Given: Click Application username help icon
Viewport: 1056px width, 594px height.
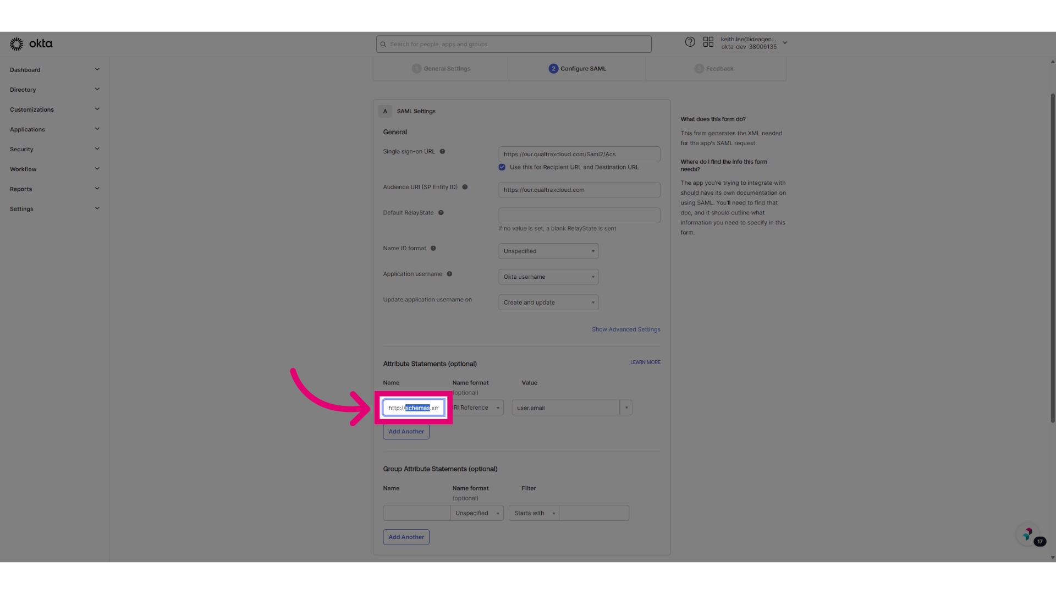Looking at the screenshot, I should [x=449, y=274].
